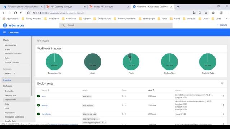Click the CREATE plus button

[222, 25]
